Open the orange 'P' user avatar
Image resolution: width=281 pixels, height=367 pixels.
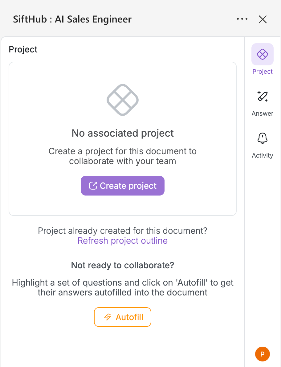click(263, 354)
